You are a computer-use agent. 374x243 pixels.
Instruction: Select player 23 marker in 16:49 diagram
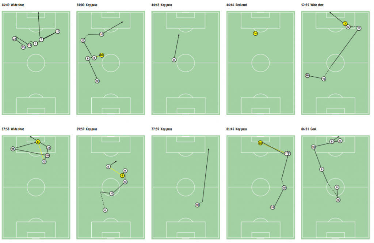tap(14, 39)
